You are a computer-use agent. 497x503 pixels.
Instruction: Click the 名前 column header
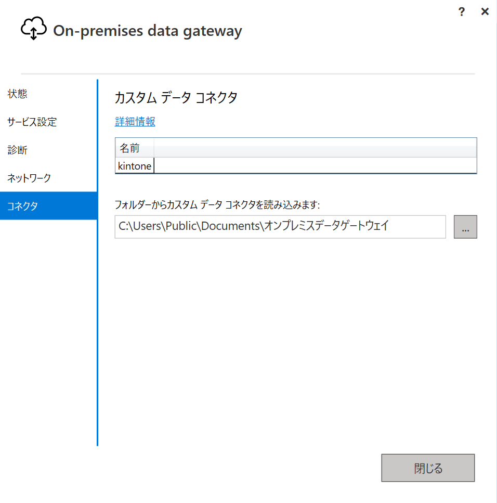pyautogui.click(x=129, y=148)
